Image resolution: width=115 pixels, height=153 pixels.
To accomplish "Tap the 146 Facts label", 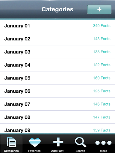I will pos(102,104).
